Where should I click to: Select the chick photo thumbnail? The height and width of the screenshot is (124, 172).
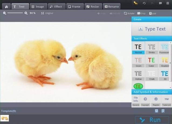point(5,118)
